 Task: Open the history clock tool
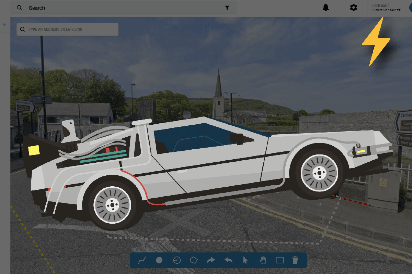(x=176, y=260)
